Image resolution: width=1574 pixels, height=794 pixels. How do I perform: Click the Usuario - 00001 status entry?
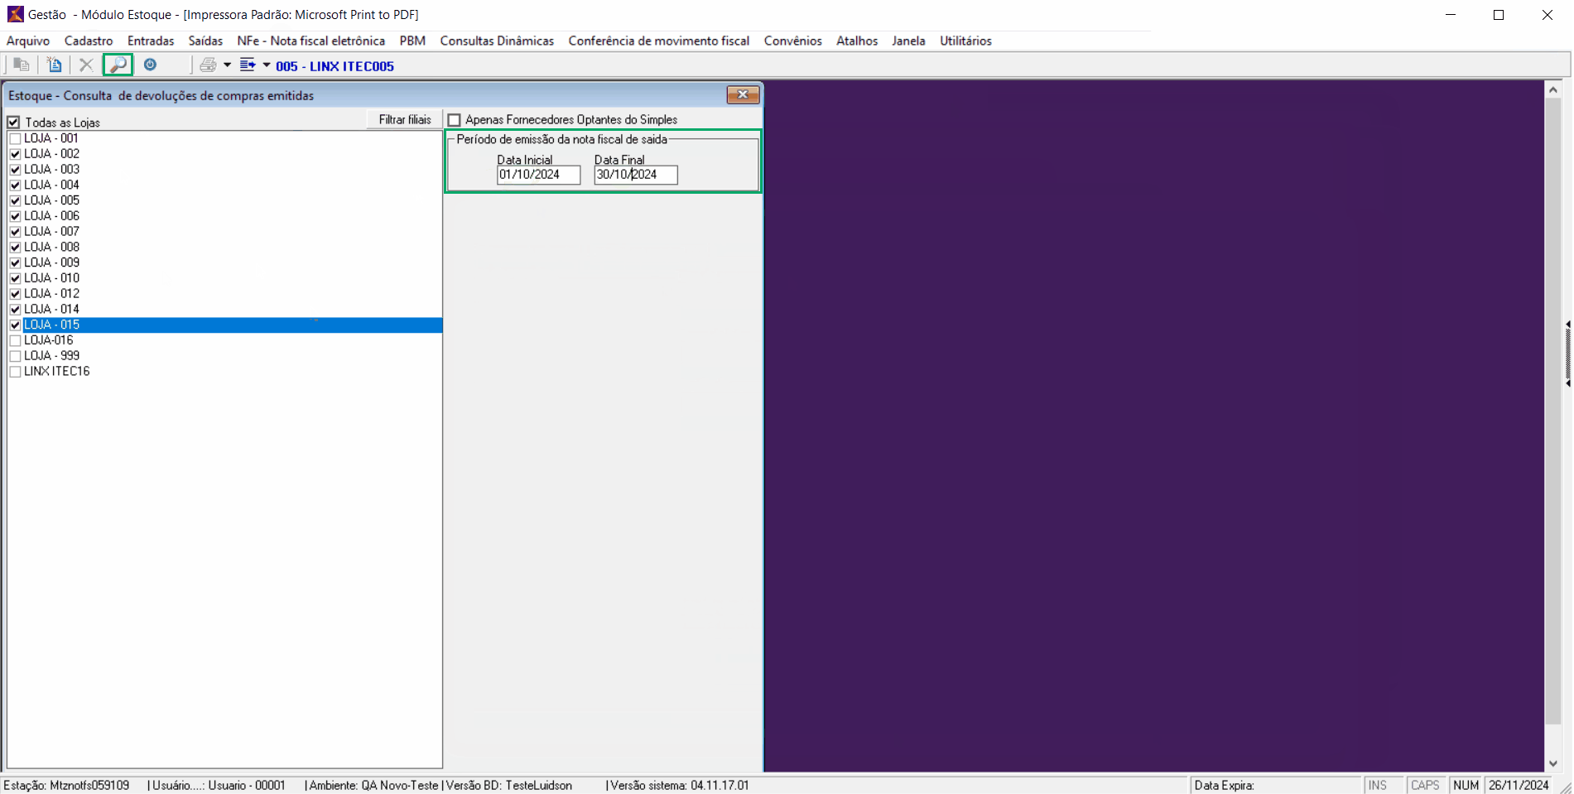[217, 786]
